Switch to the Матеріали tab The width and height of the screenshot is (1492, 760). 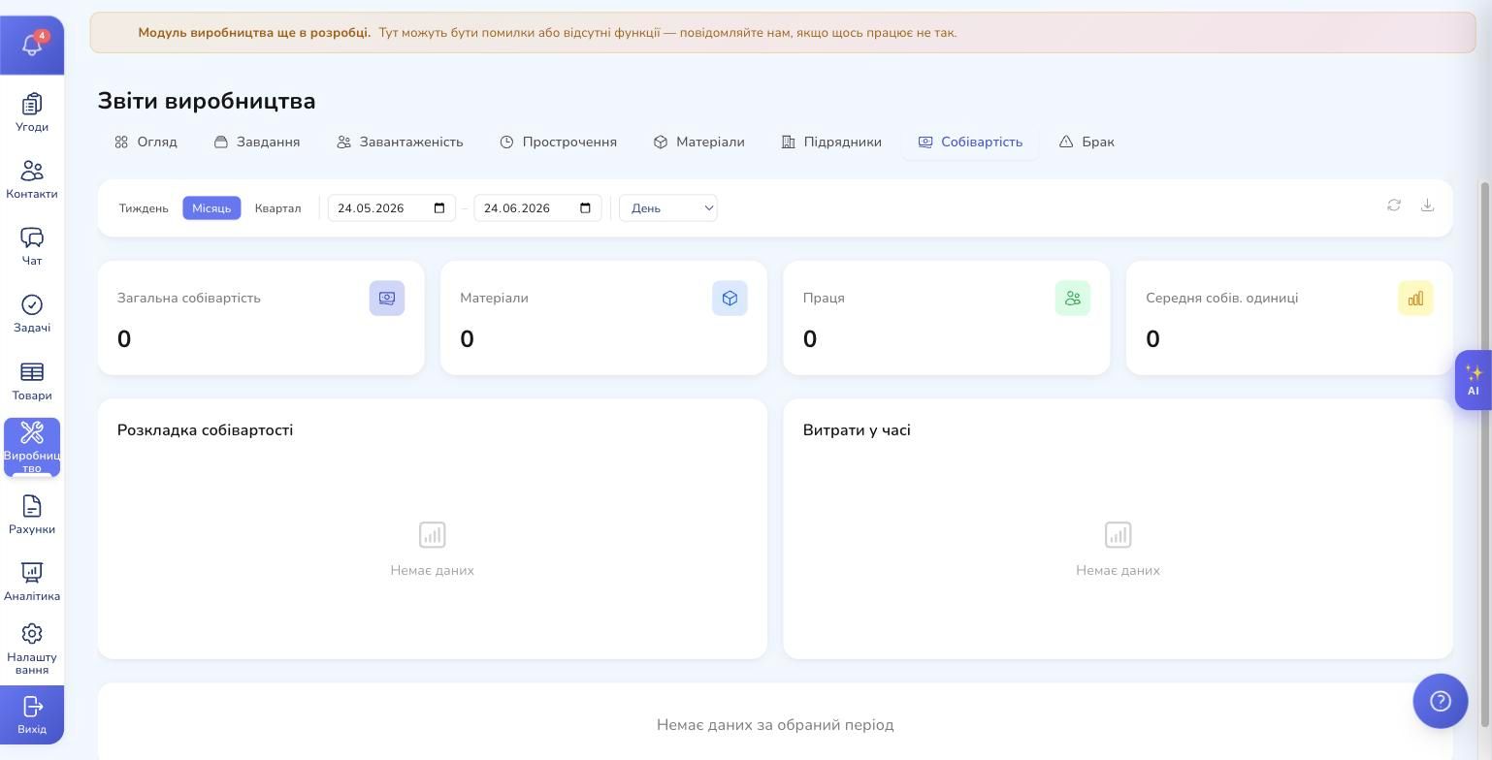(698, 142)
